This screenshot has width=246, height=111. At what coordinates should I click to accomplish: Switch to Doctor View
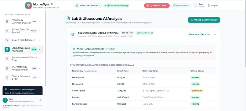point(180,5)
